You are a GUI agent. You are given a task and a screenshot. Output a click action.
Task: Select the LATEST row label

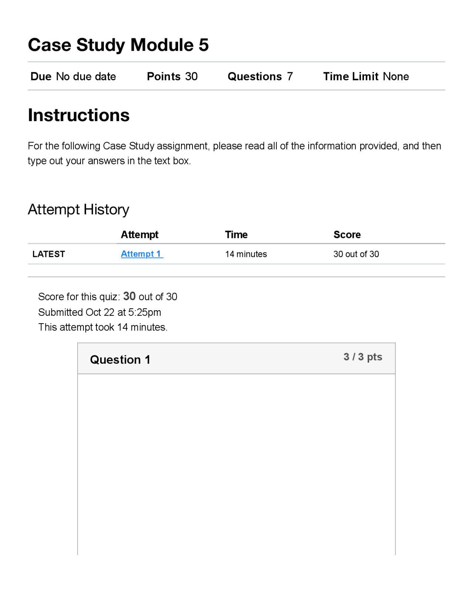[x=49, y=254]
